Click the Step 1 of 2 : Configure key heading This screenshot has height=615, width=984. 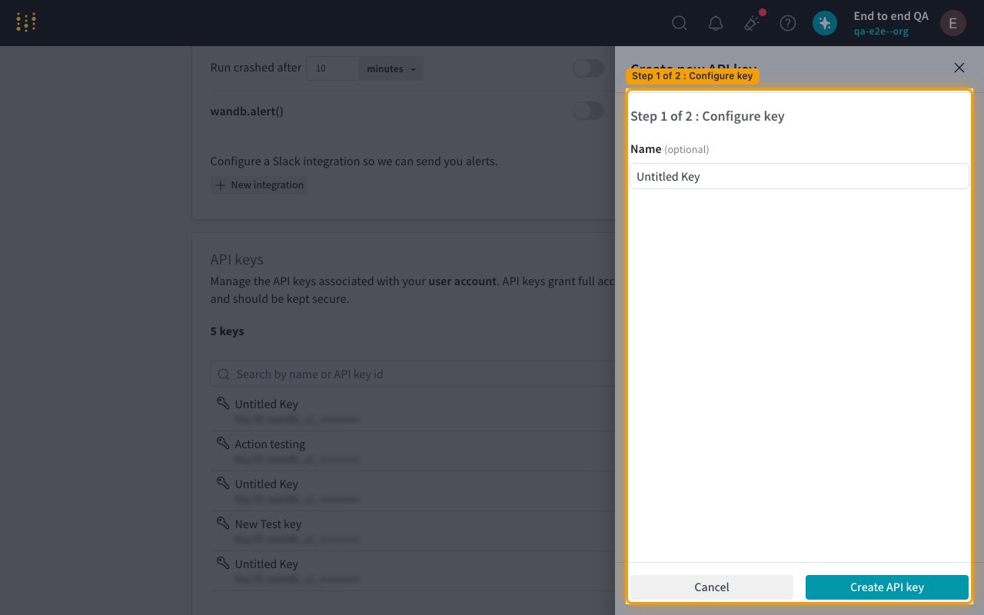tap(707, 116)
